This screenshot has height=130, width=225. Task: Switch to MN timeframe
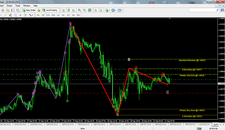tap(78, 15)
